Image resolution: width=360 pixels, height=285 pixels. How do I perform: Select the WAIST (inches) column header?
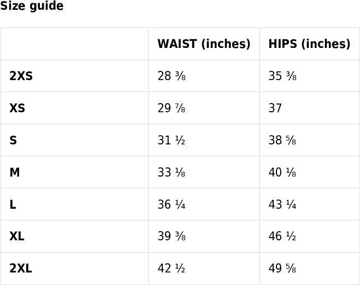click(204, 44)
